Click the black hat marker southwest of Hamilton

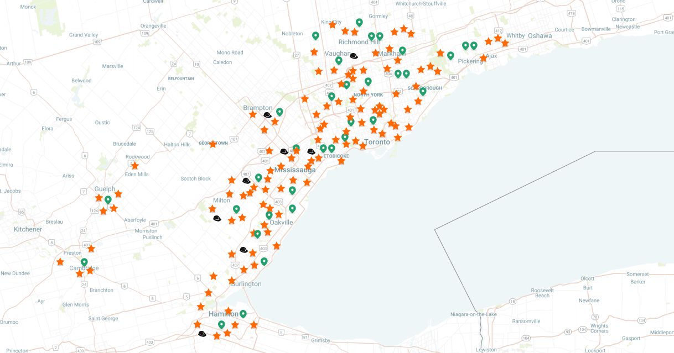tap(202, 334)
